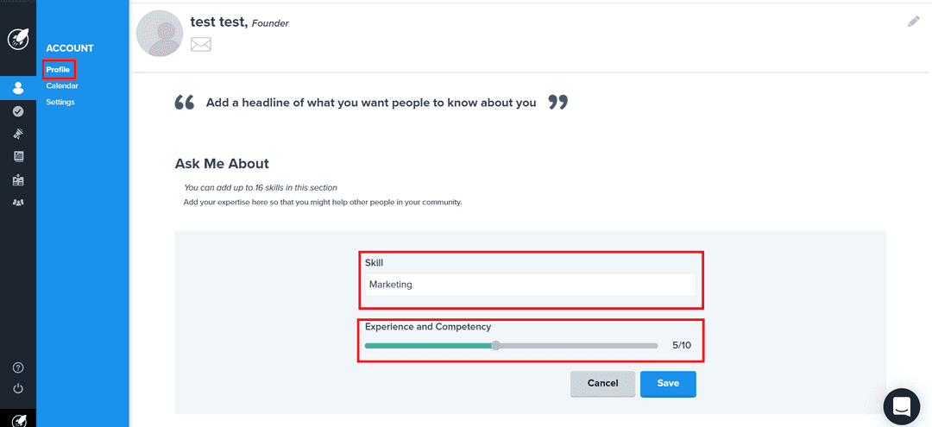932x427 pixels.
Task: Click the help question mark icon
Action: click(18, 368)
